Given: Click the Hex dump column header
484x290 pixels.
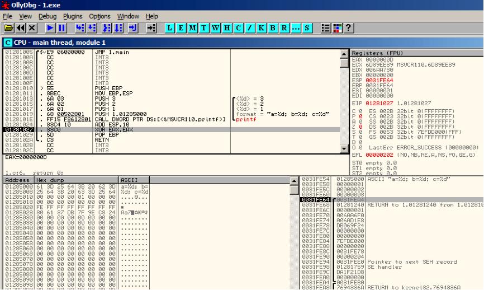Looking at the screenshot, I should coord(76,180).
